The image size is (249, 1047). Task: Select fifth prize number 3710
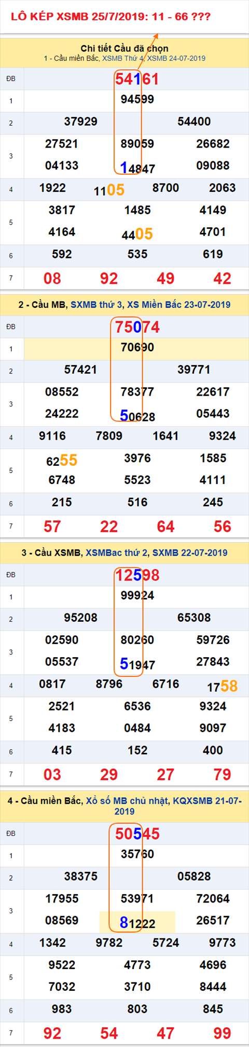click(137, 987)
